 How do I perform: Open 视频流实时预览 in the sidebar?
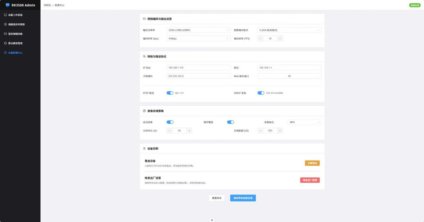pos(20,24)
